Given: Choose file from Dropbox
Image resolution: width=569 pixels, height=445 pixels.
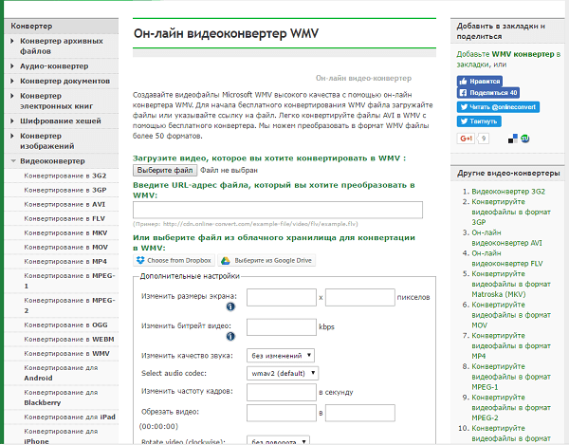Looking at the screenshot, I should click(x=174, y=260).
